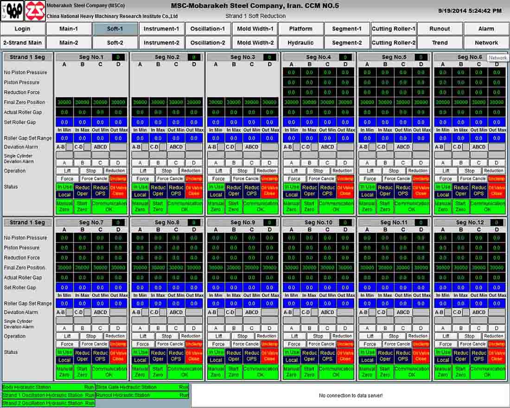
Task: Click single cylinder button A for Seg No.1
Action: click(x=64, y=163)
